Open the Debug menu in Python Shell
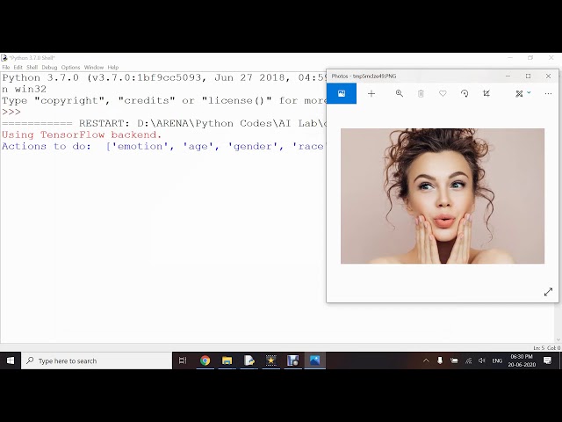Viewport: 562px width, 422px height. [x=49, y=67]
